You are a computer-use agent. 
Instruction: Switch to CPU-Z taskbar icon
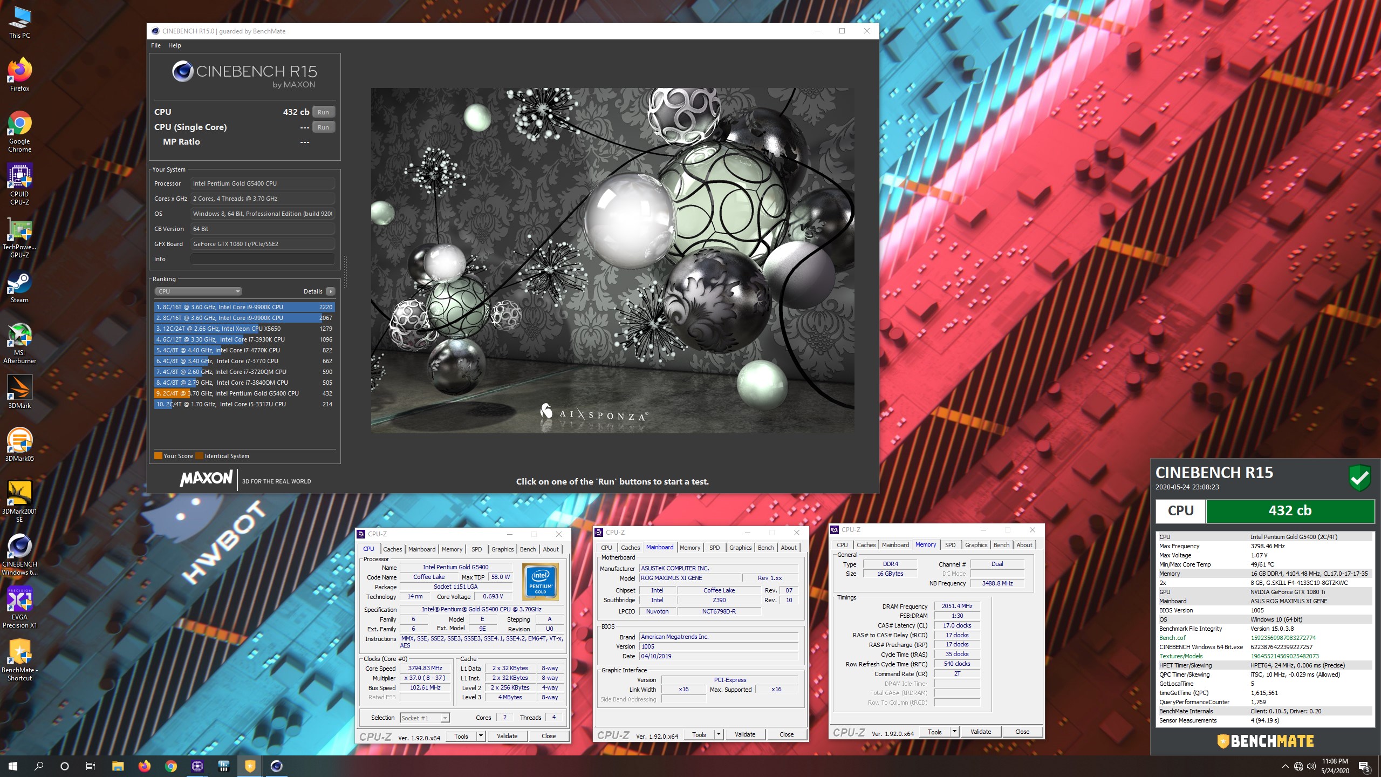click(197, 766)
